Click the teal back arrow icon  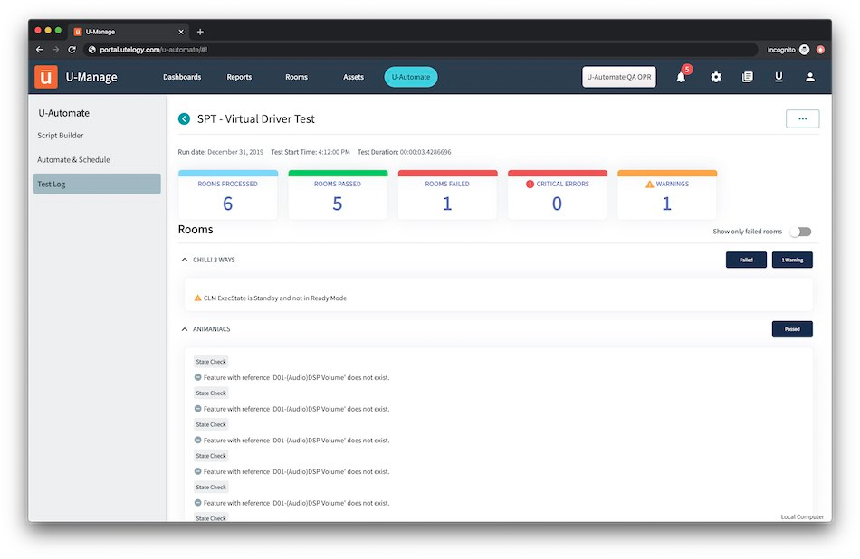coord(185,118)
